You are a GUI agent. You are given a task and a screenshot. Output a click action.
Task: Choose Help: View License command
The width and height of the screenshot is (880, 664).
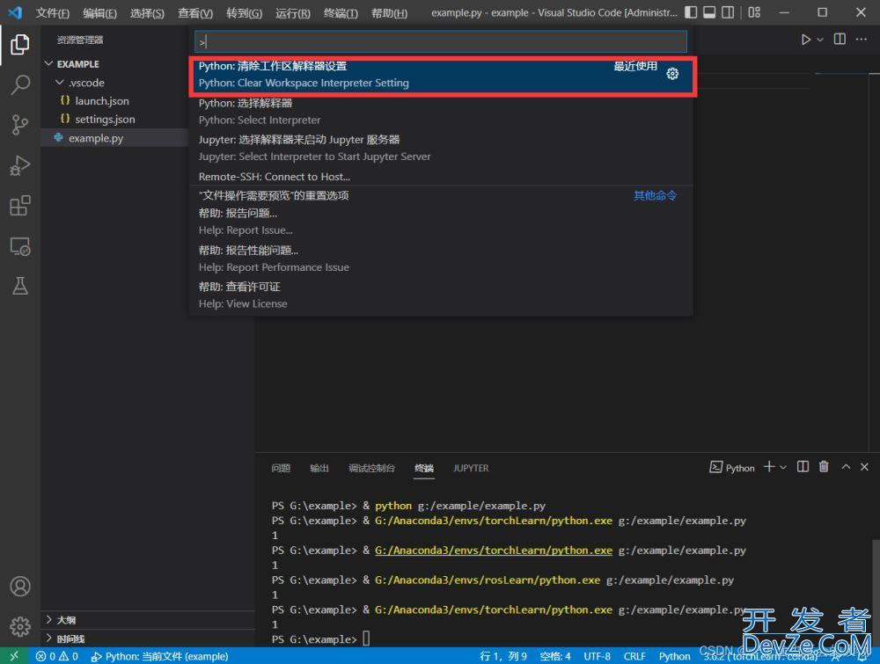[x=441, y=295]
